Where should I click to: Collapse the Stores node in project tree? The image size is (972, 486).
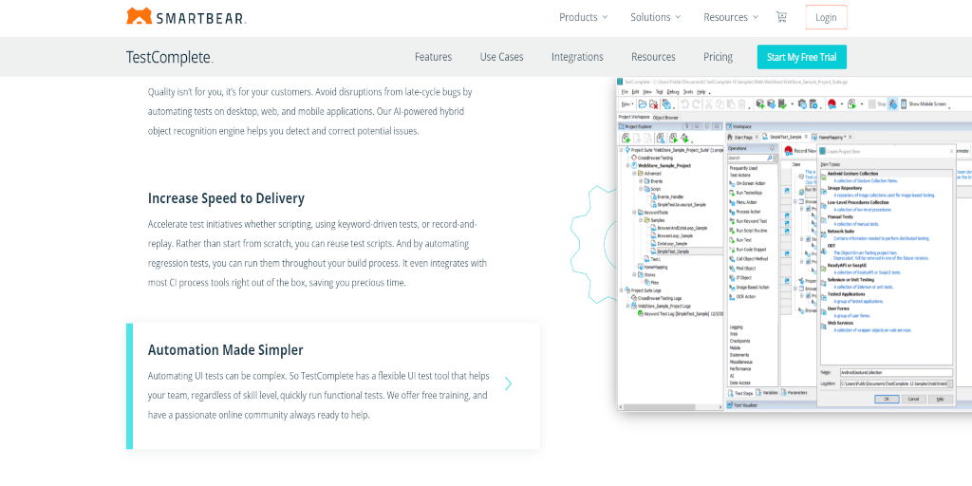(634, 274)
